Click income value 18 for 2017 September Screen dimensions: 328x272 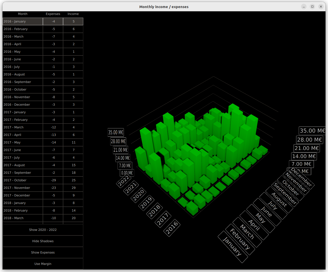click(x=73, y=173)
